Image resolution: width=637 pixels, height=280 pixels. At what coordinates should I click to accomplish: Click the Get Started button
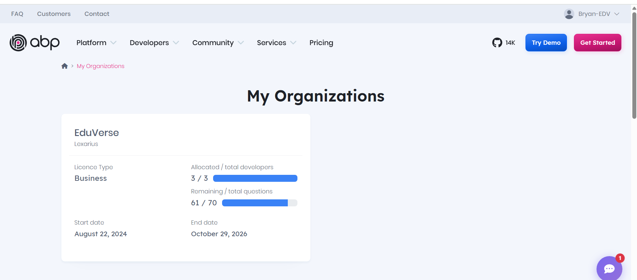[597, 43]
